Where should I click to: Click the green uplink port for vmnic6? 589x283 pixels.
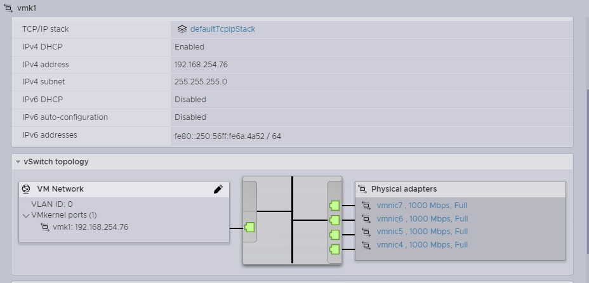click(x=334, y=220)
